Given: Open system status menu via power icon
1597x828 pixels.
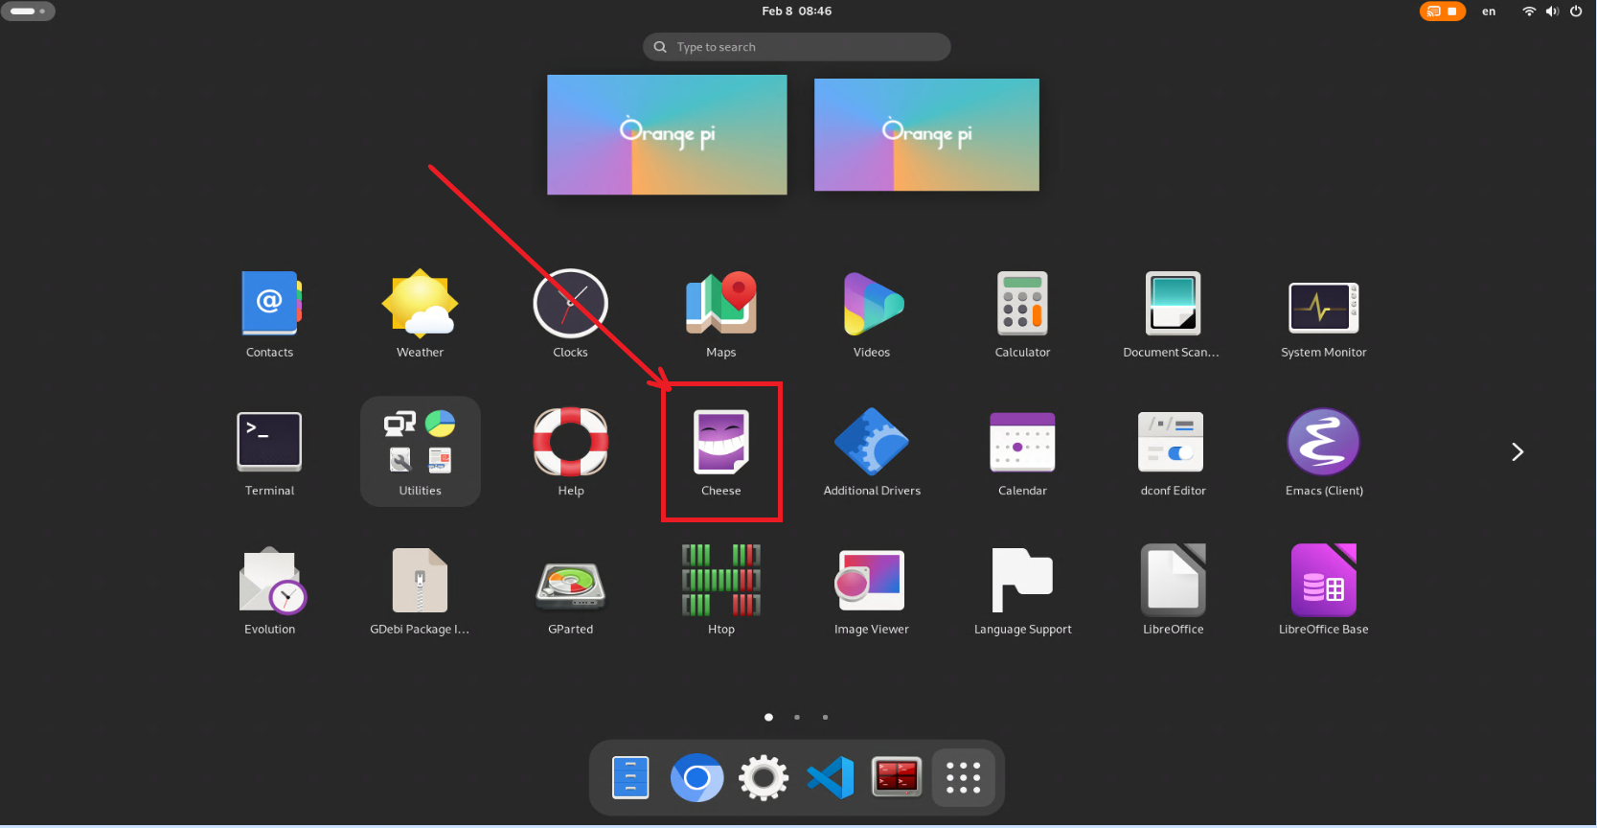Looking at the screenshot, I should point(1576,11).
